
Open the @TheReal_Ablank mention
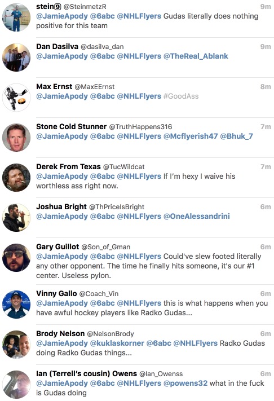pyautogui.click(x=196, y=56)
